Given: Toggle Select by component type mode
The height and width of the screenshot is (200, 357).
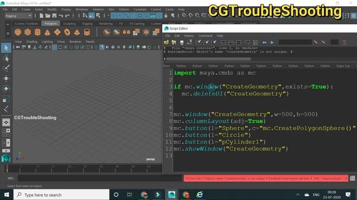Looking at the screenshot, I should pyautogui.click(x=98, y=16).
